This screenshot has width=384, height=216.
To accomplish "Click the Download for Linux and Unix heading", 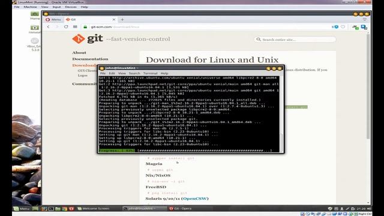I will click(x=212, y=60).
